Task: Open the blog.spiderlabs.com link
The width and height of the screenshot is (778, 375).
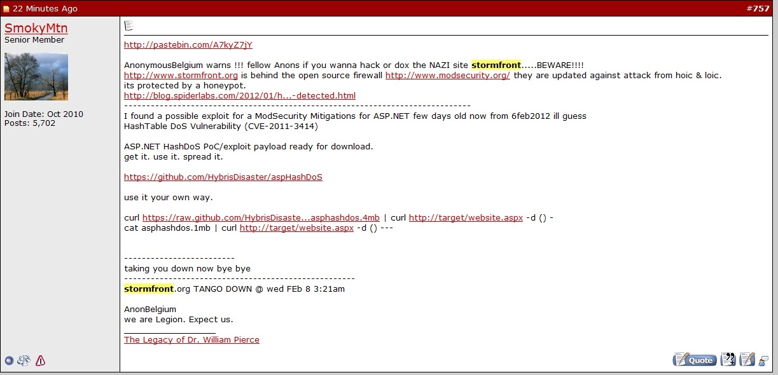Action: tap(240, 96)
